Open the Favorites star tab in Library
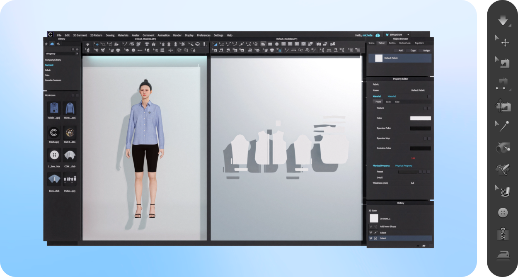Viewport: 518px width, 277px height. [x=46, y=44]
